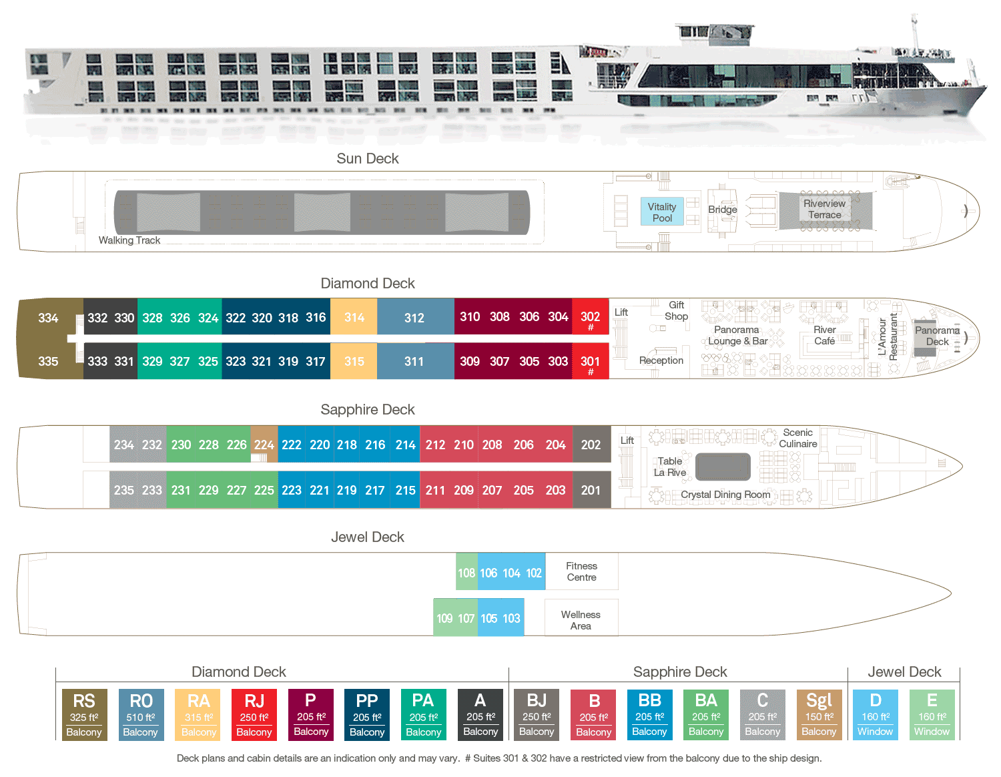Click the Gift Shop label
The height and width of the screenshot is (777, 1001).
677,310
